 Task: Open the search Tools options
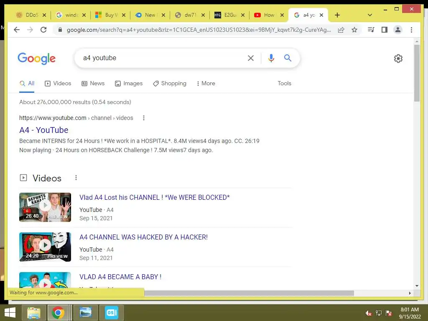coord(284,84)
